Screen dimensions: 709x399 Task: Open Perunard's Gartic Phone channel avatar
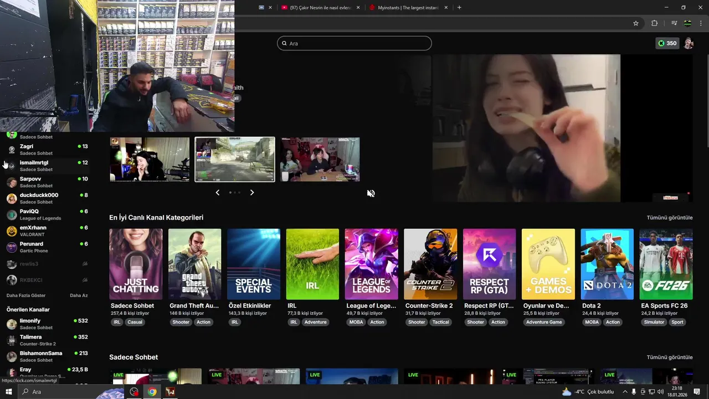pos(12,247)
